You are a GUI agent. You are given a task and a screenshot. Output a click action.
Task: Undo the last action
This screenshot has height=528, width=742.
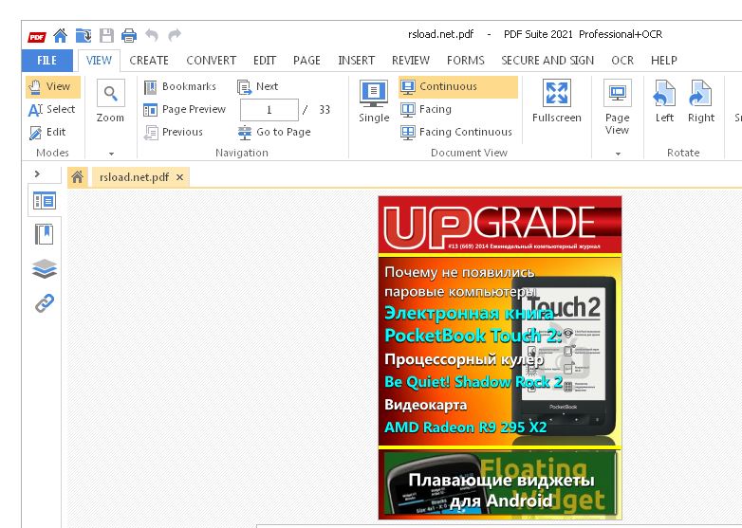[152, 35]
